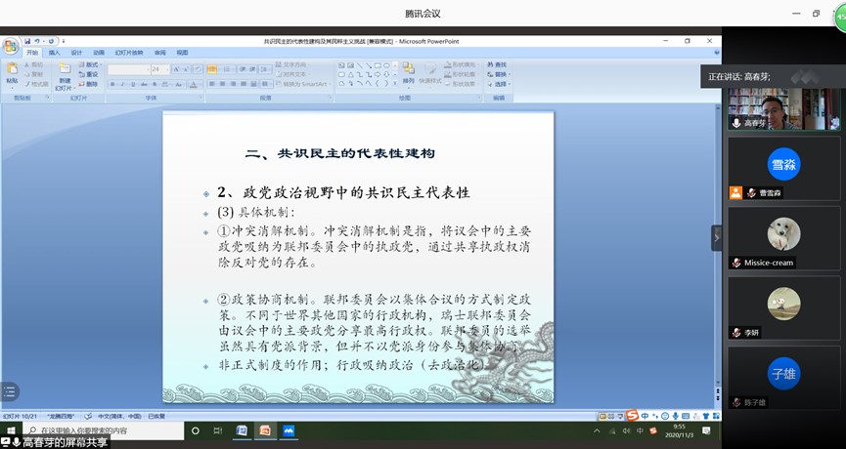Click the Replace (替换) button
This screenshot has height=449, width=846.
[x=497, y=74]
